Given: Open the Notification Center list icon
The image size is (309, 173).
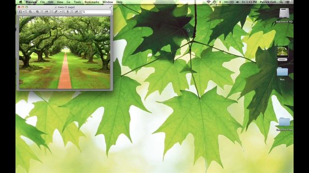Looking at the screenshot, I should click(288, 2).
